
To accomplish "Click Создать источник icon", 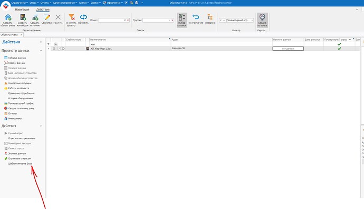I will click(35, 17).
